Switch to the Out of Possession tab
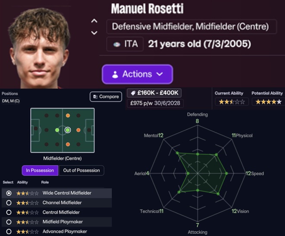 tap(81, 170)
